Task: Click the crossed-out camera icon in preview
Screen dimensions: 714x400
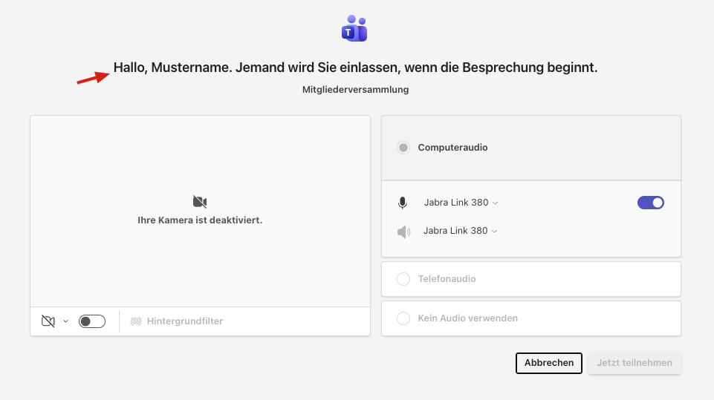Action: pos(199,202)
